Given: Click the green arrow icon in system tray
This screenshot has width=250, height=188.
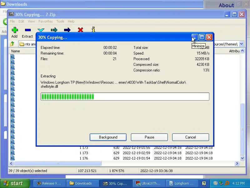Looking at the screenshot, I should coord(221,183).
